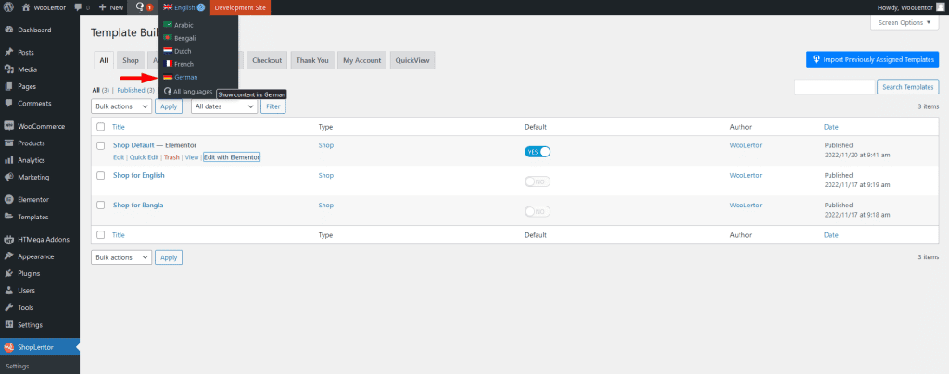Click the language help question mark icon
949x374 pixels.
pyautogui.click(x=201, y=7)
